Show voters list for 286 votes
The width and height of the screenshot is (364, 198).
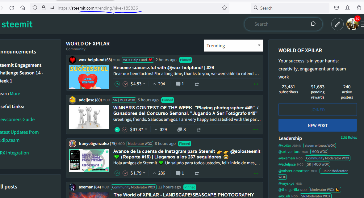(x=159, y=173)
